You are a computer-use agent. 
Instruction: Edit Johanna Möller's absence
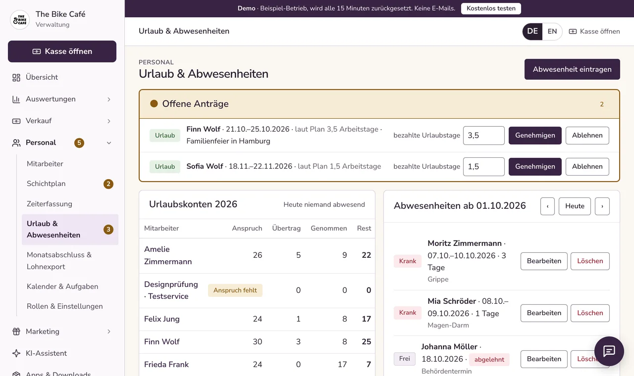(544, 359)
